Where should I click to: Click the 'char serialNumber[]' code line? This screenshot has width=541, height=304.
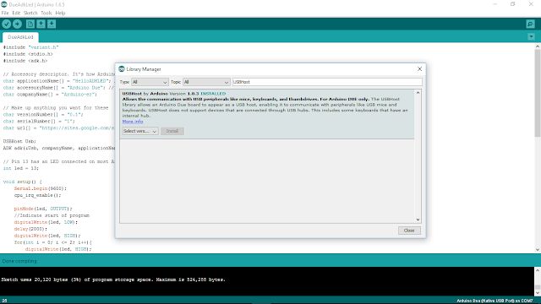39,121
